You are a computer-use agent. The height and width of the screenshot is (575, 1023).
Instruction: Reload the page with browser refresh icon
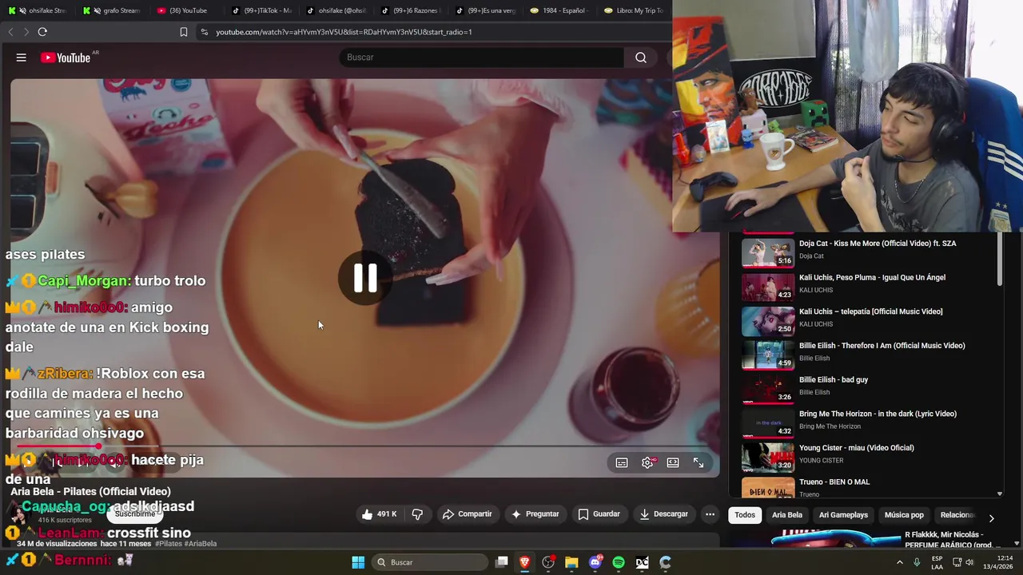(x=42, y=32)
